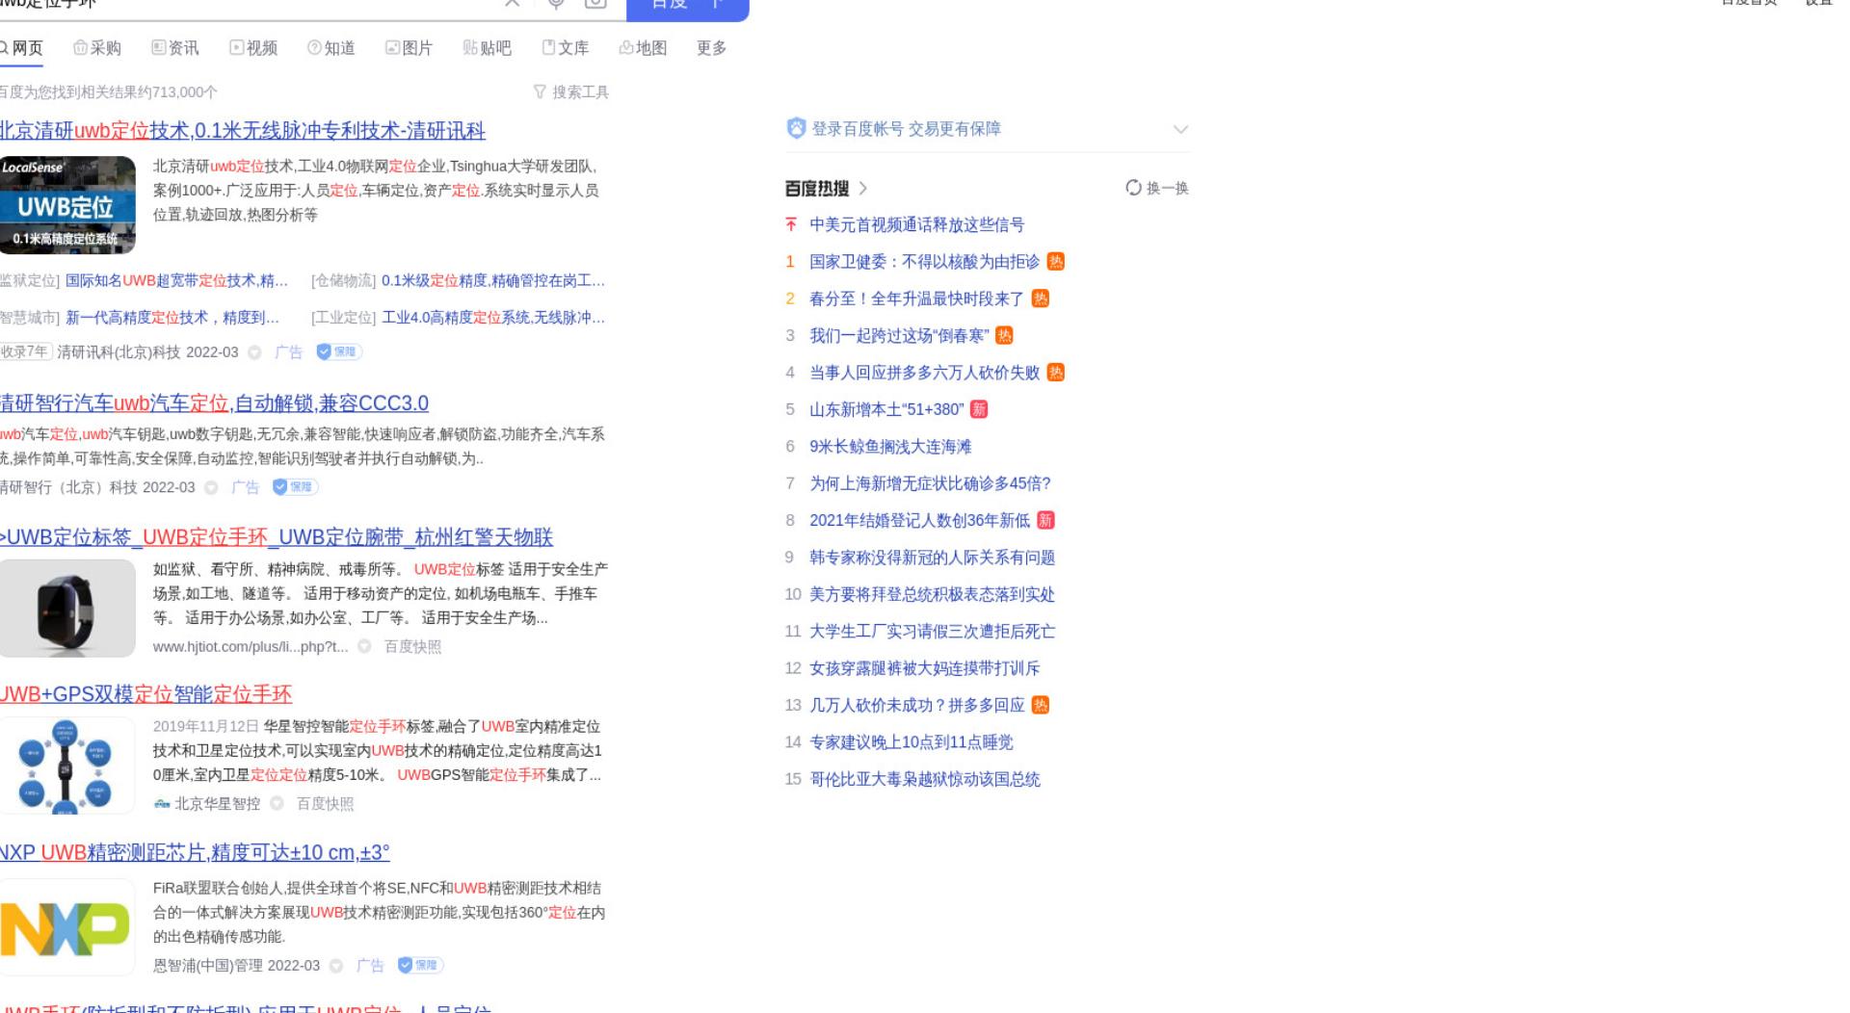Refresh hot list with 换一换

point(1157,188)
